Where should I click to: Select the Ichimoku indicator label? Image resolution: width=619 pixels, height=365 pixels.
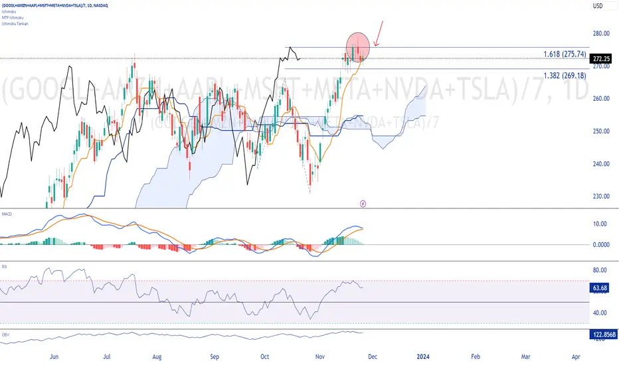click(9, 12)
